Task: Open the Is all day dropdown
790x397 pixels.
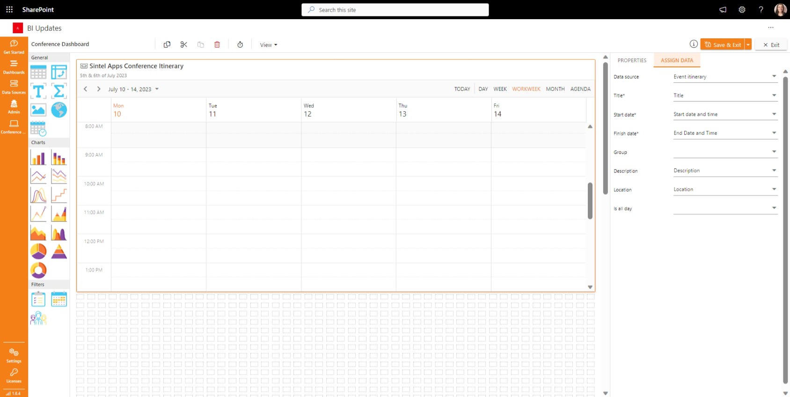Action: [774, 208]
